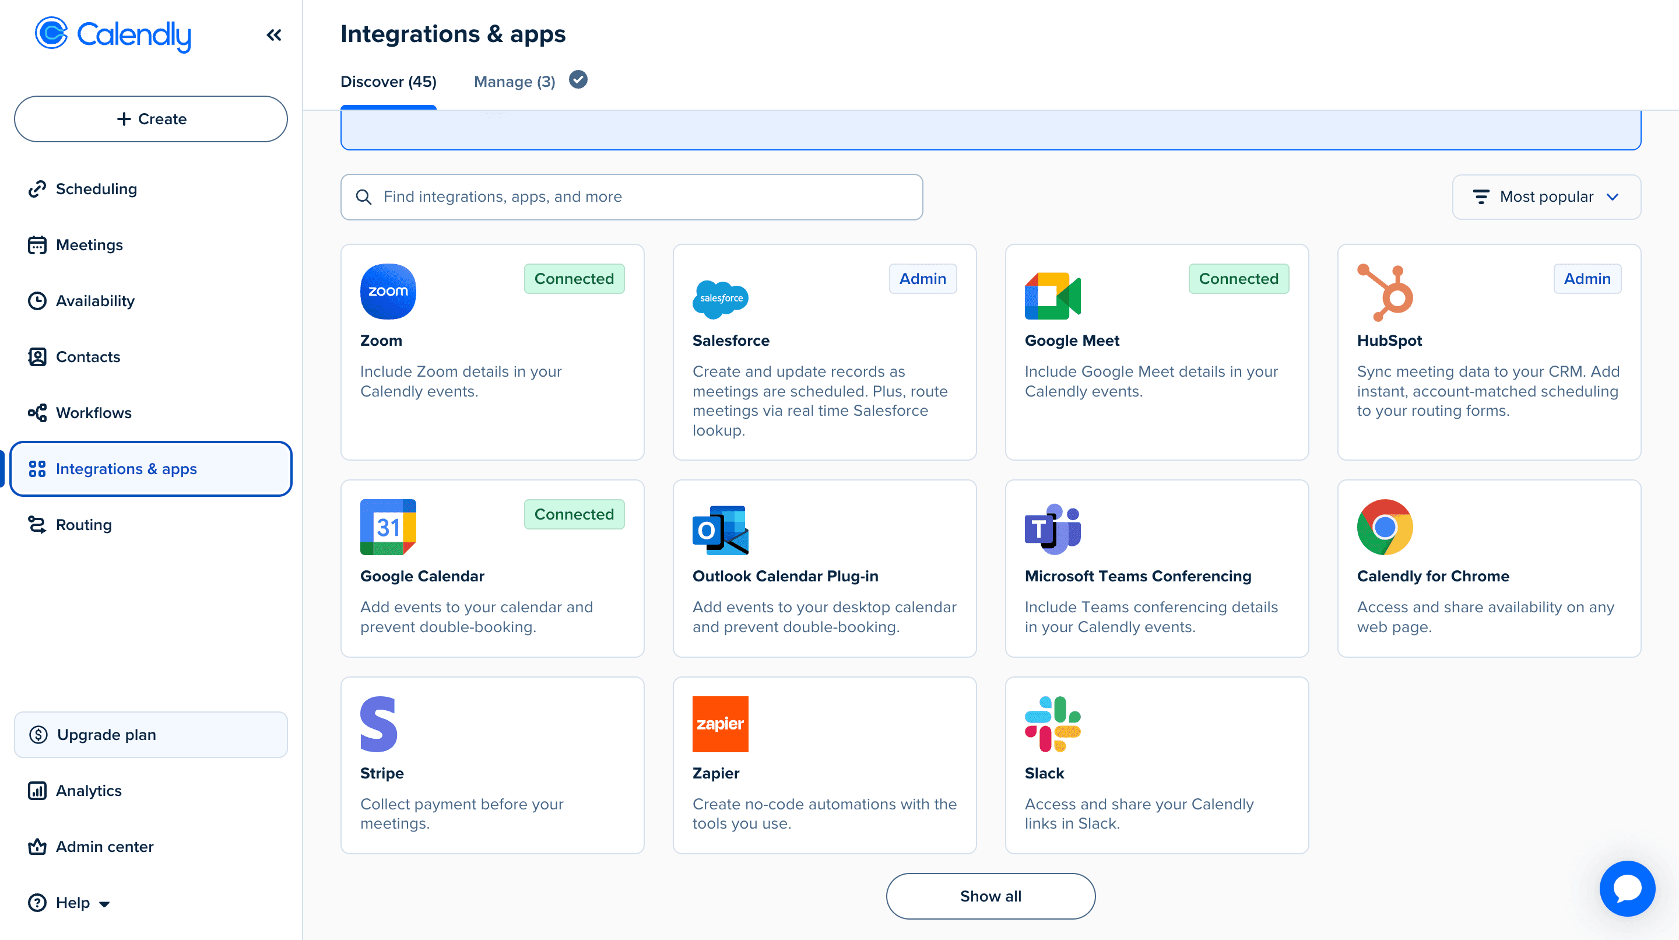
Task: Click the Stripe S icon
Action: (x=379, y=724)
